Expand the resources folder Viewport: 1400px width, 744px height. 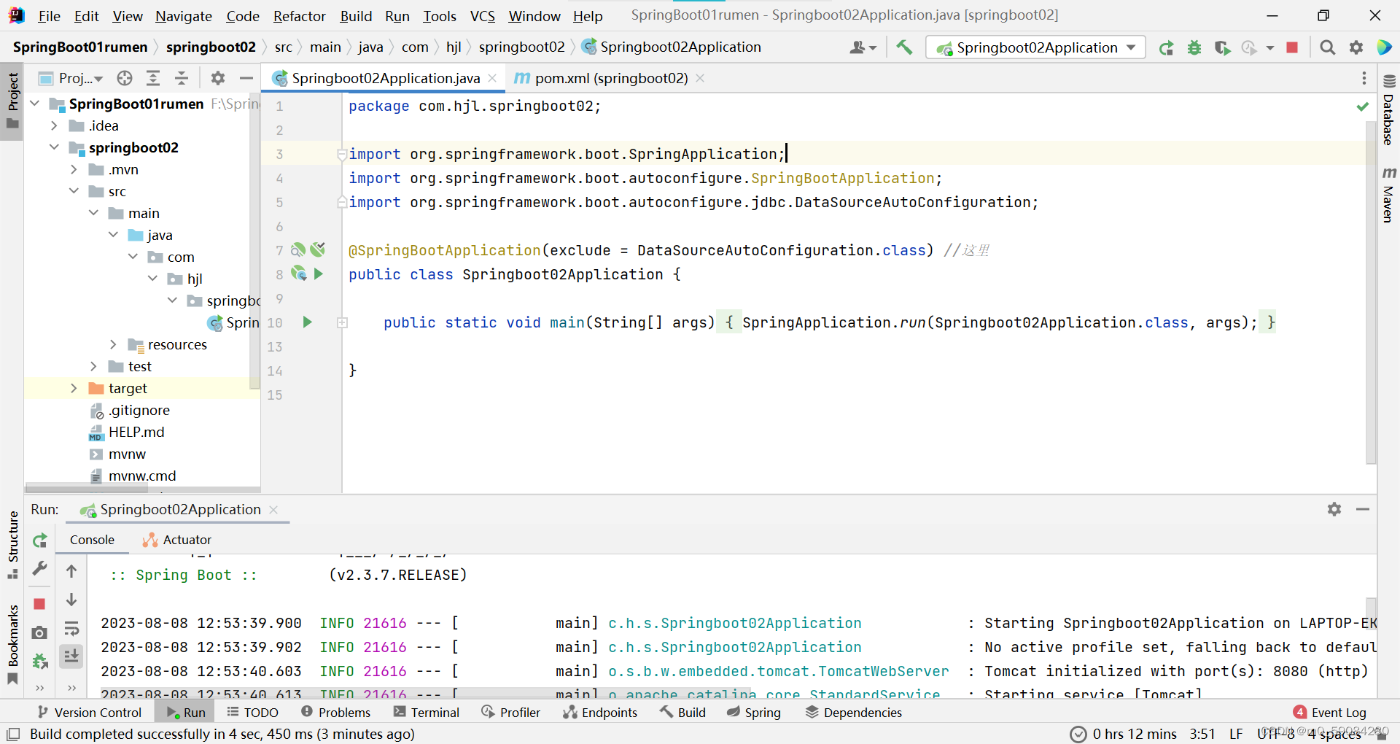pos(113,344)
